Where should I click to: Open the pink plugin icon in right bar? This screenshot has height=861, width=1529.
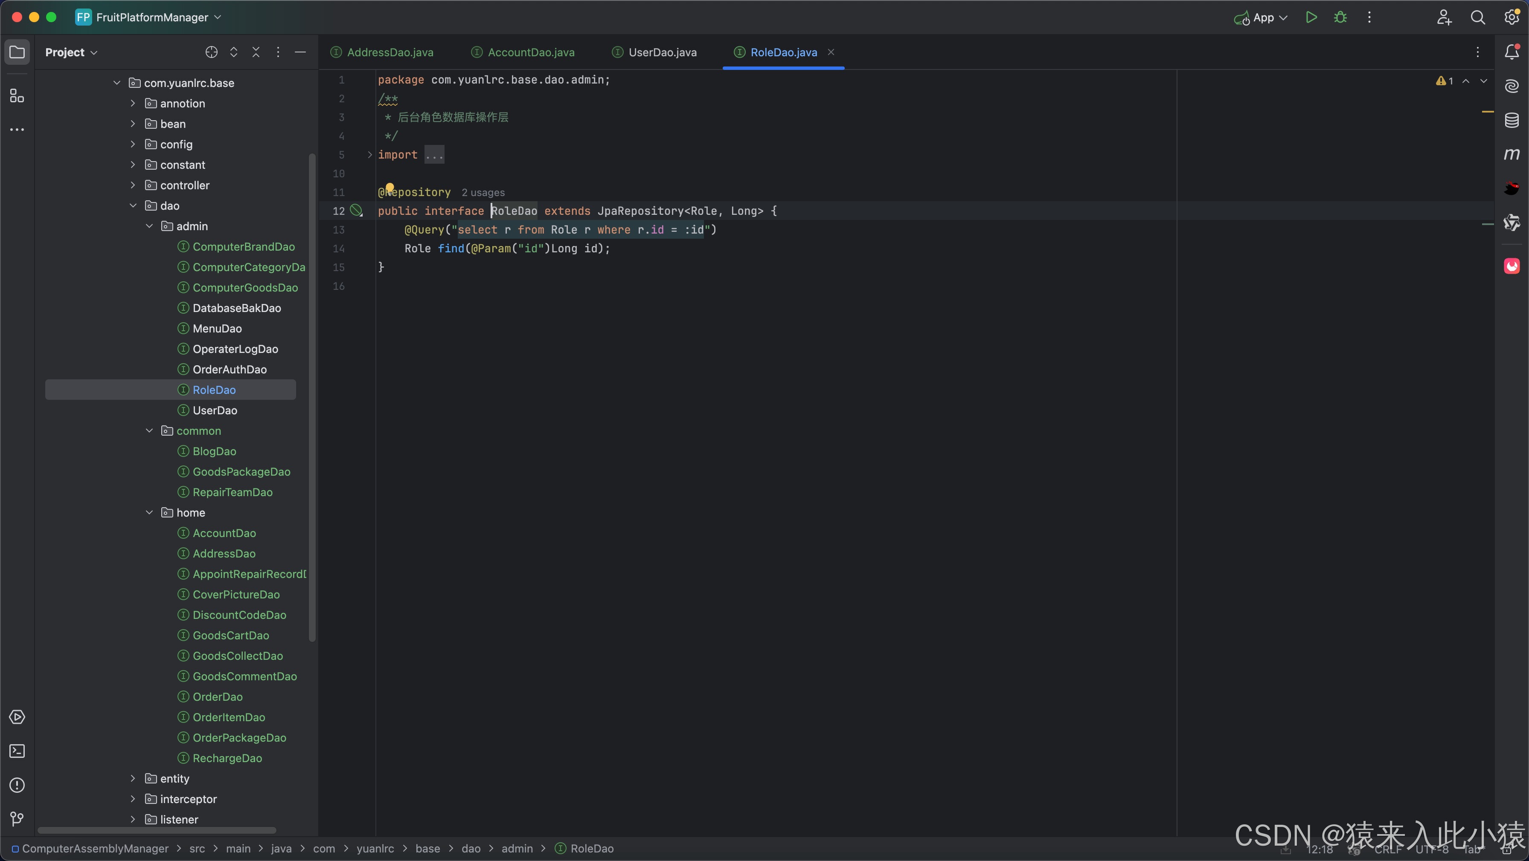[x=1512, y=266]
